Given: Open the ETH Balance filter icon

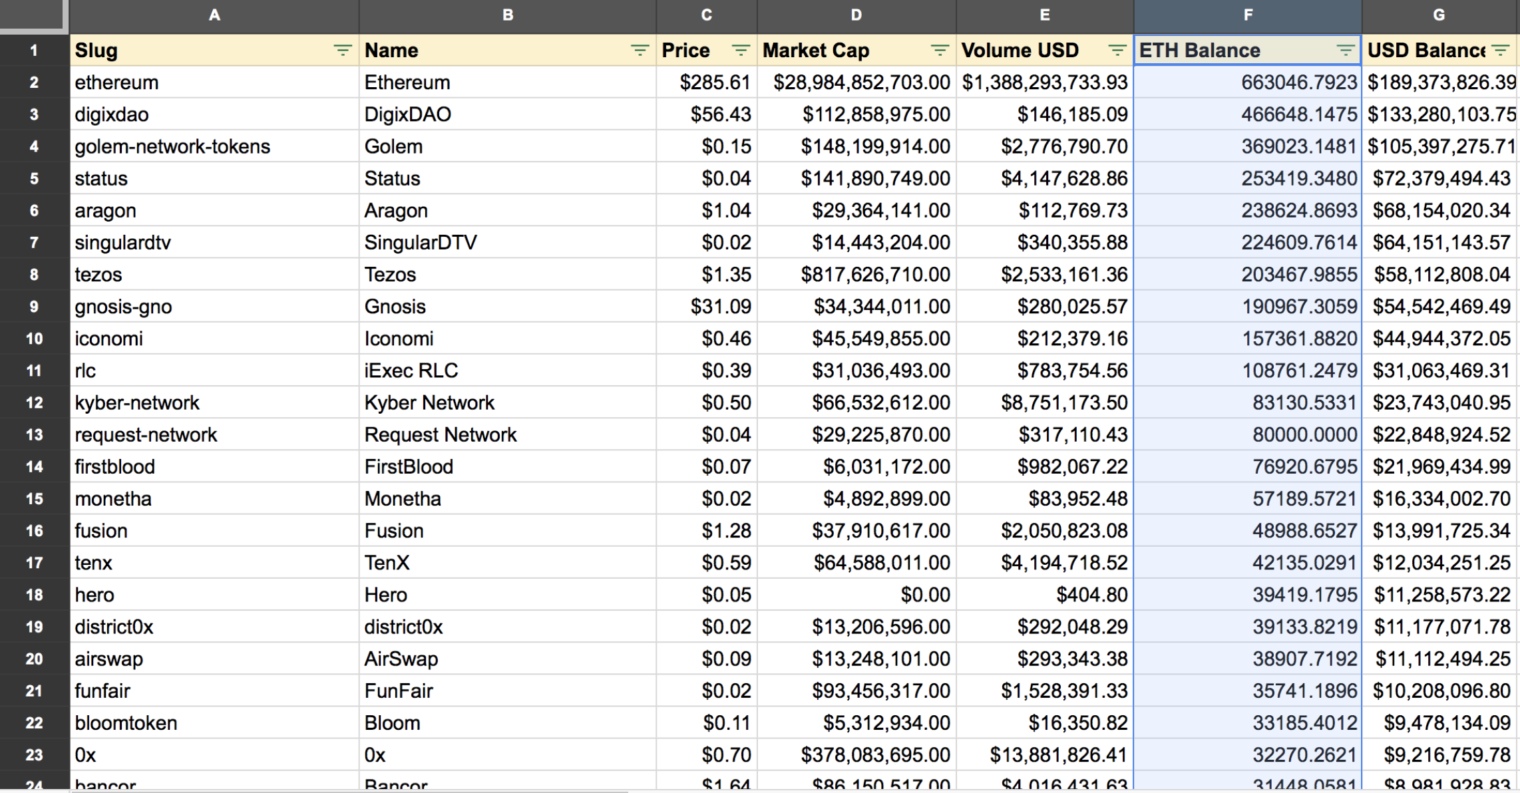Looking at the screenshot, I should 1345,51.
